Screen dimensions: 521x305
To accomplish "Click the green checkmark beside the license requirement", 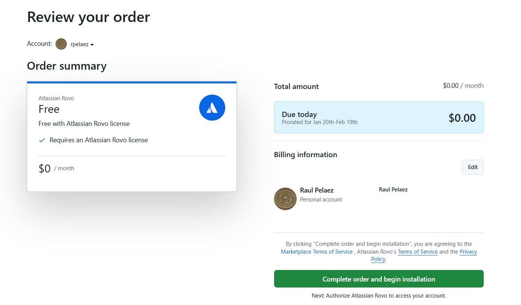I will (42, 140).
